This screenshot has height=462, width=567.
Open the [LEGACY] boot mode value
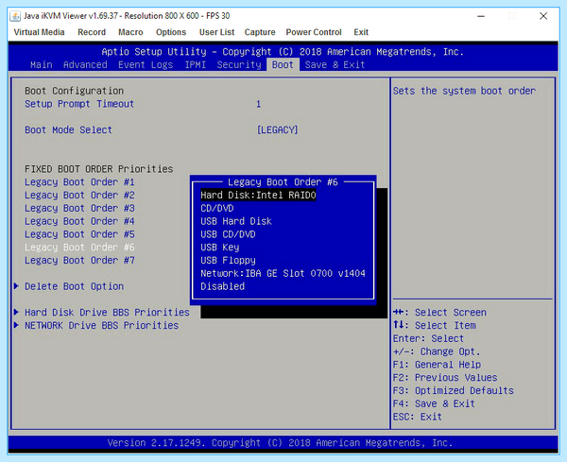(x=277, y=130)
